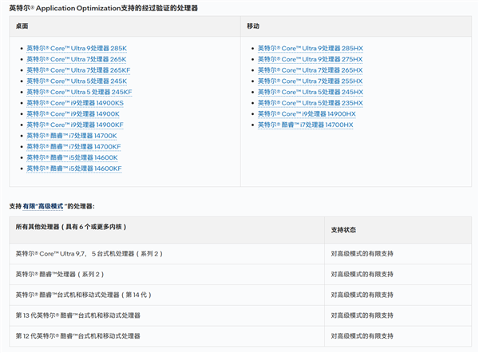This screenshot has height=353, width=479.
Task: Open Core i9 14900HX mobile link
Action: tap(307, 114)
